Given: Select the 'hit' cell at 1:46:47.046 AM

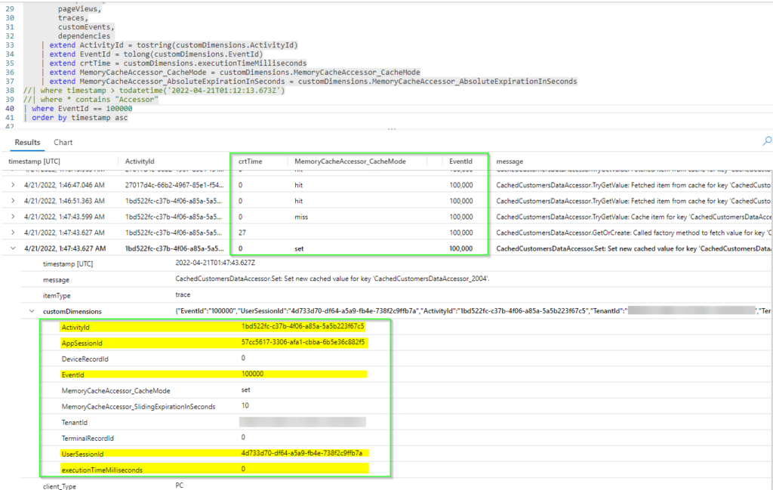Looking at the screenshot, I should 299,185.
